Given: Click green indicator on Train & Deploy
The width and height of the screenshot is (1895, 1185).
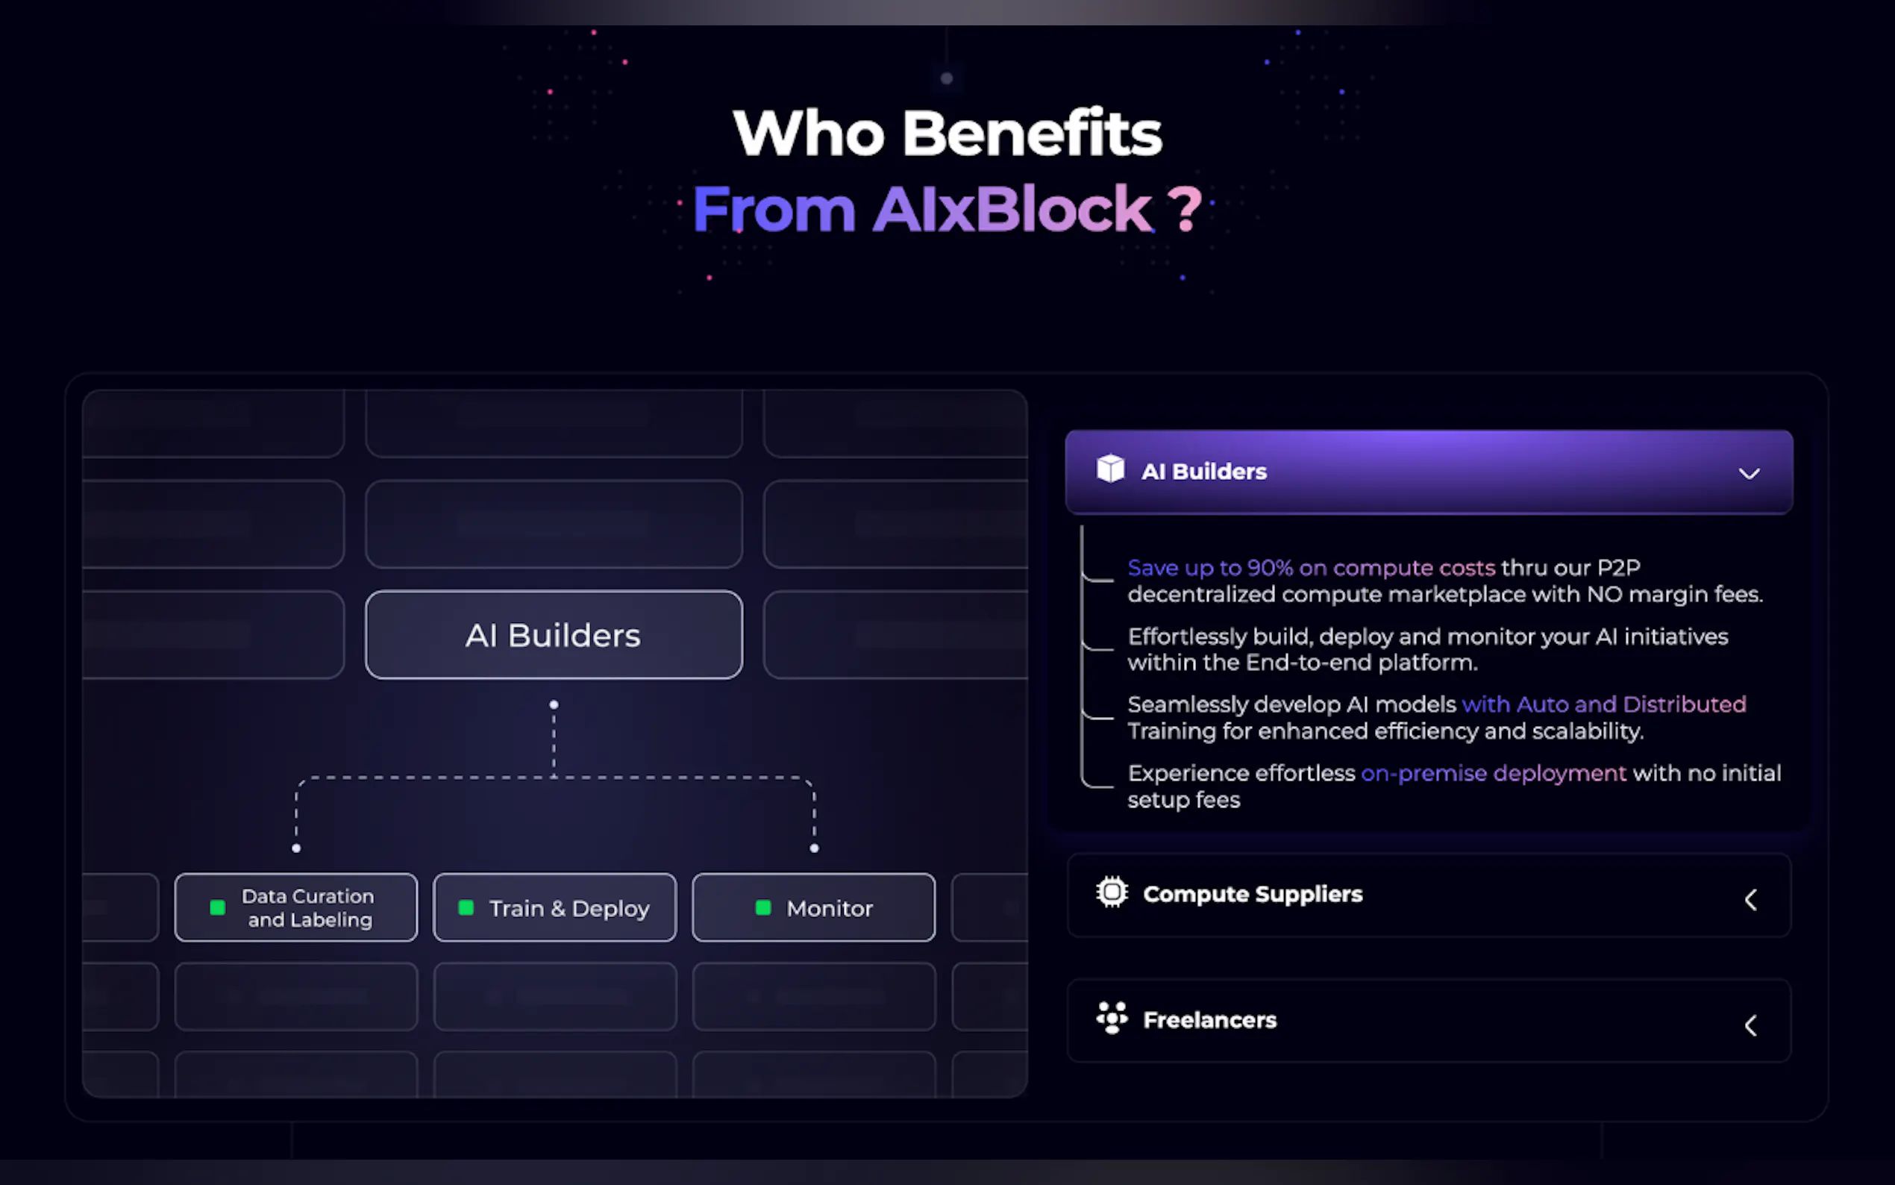Looking at the screenshot, I should point(466,907).
